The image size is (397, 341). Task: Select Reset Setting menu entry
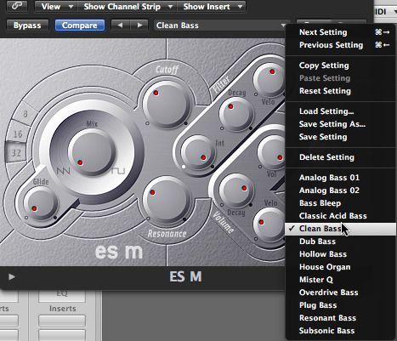click(340, 91)
